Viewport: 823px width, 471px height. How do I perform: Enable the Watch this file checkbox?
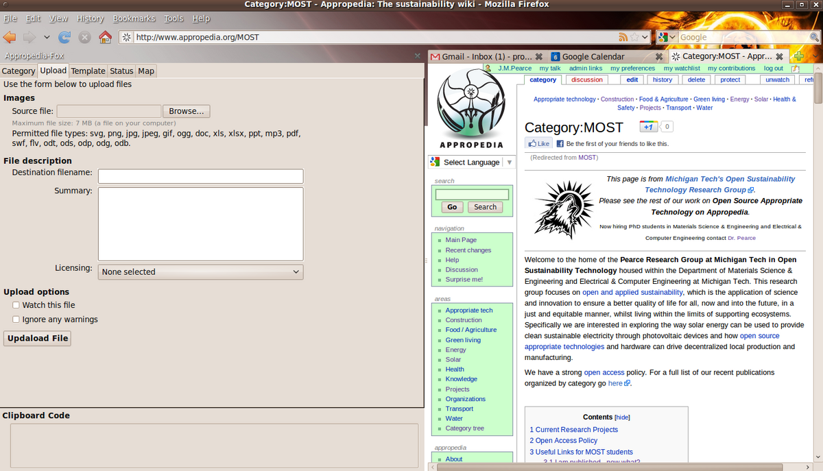(16, 305)
